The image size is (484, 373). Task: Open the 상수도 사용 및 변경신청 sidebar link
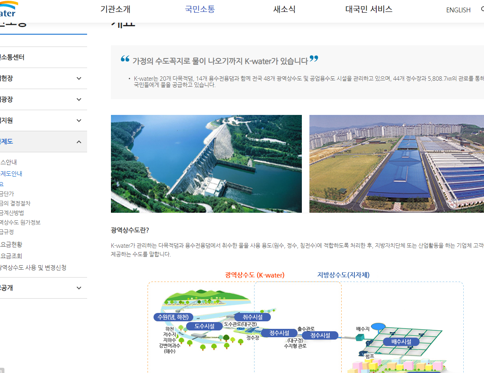click(33, 268)
